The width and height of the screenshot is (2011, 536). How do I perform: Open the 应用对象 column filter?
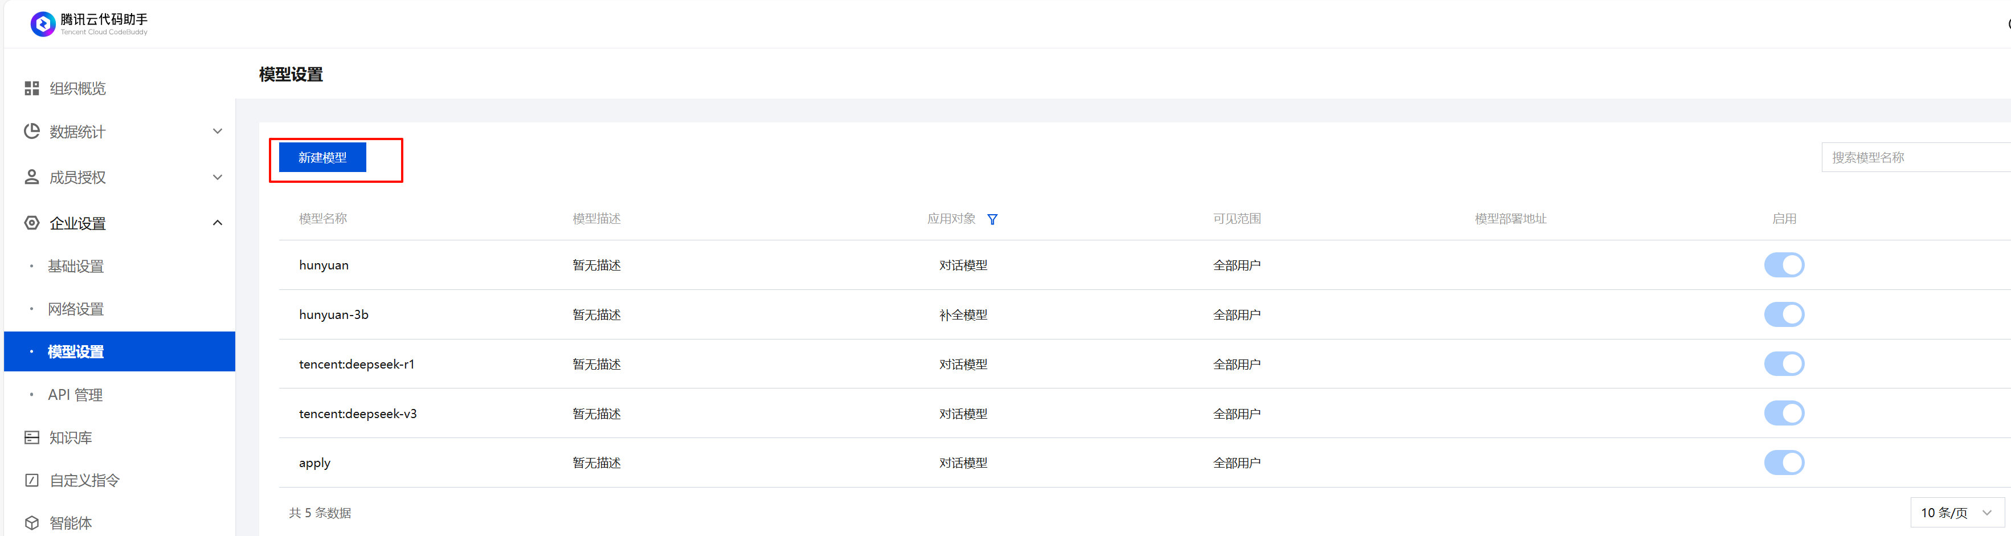992,219
